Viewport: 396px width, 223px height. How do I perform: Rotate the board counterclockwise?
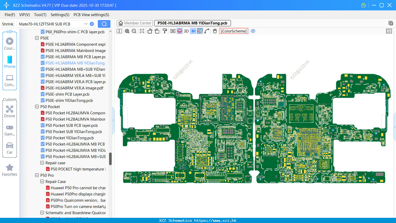[150, 31]
